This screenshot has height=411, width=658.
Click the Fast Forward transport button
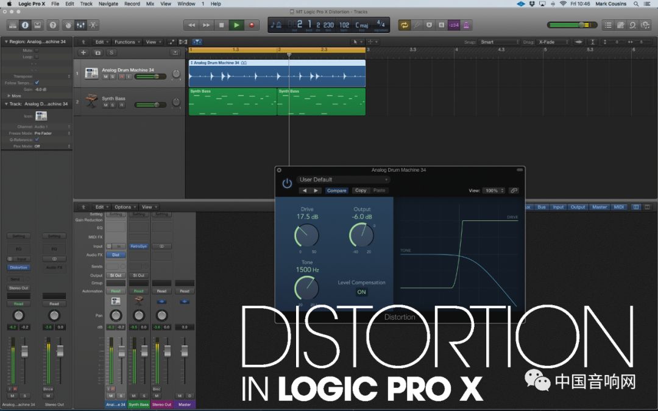[207, 25]
